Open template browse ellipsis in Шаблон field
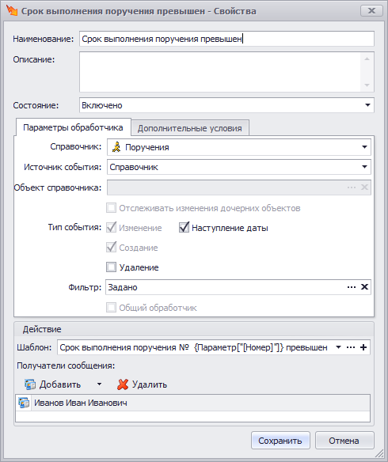 pyautogui.click(x=351, y=347)
